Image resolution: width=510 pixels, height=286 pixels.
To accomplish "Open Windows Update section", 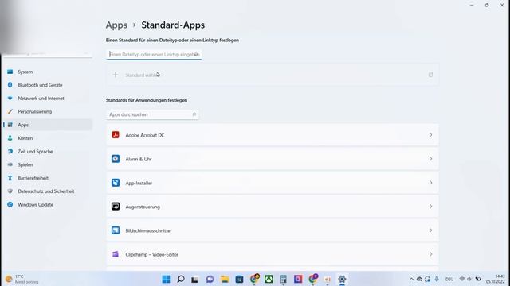I will coord(48,205).
